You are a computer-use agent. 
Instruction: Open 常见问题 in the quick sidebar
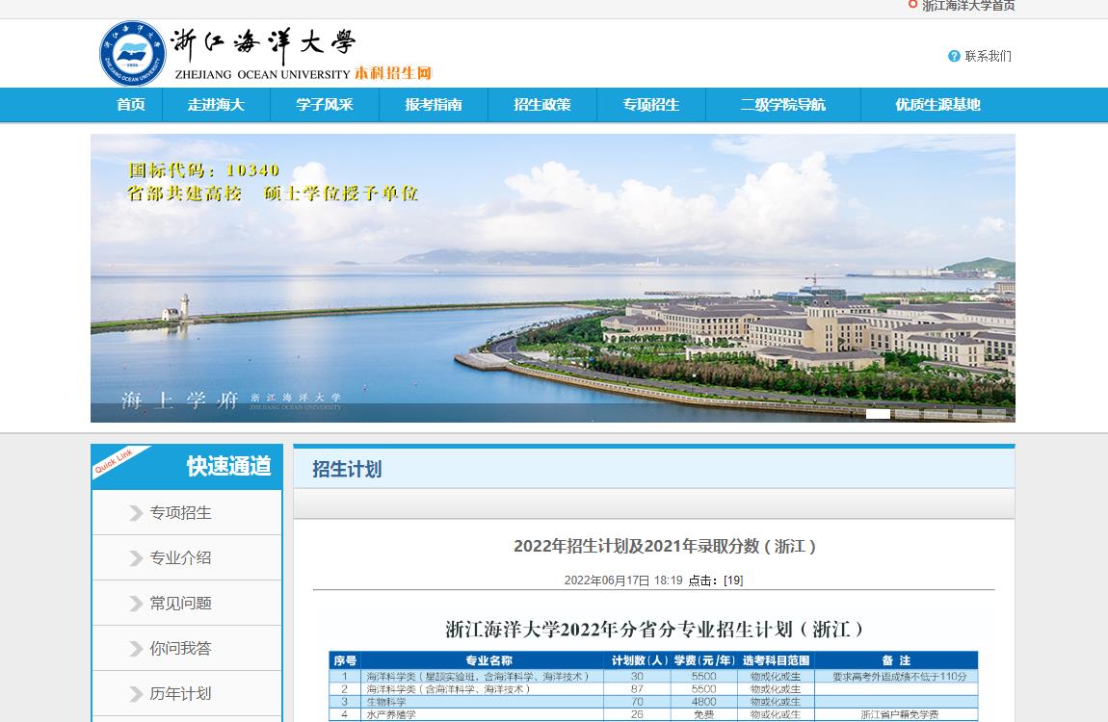[x=181, y=604]
